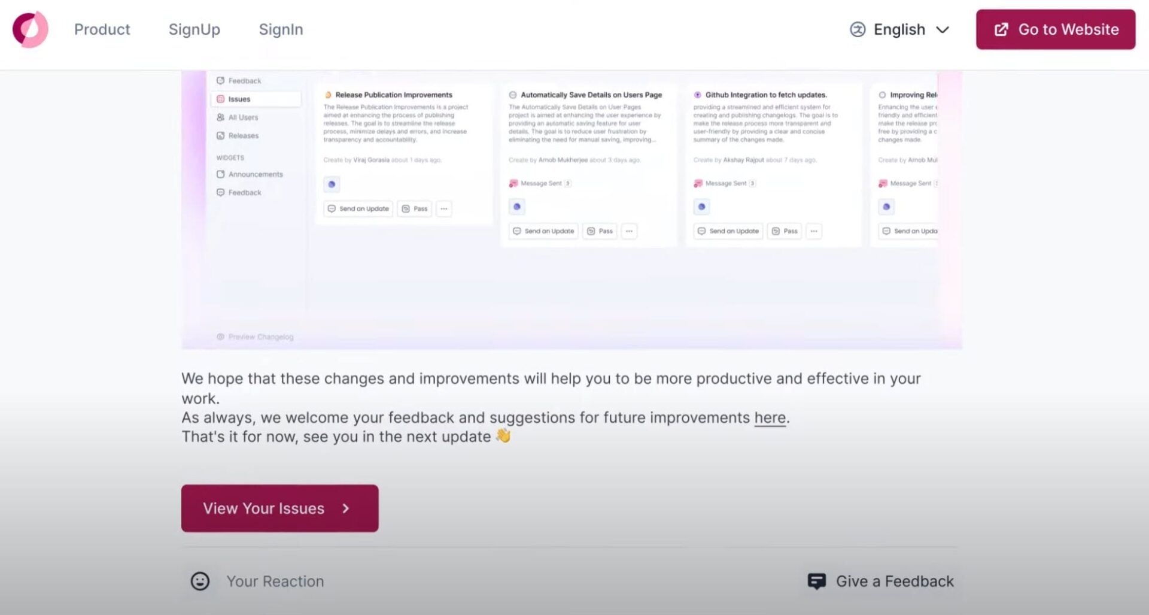The width and height of the screenshot is (1149, 615).
Task: Follow the 'here' feedback link
Action: 770,417
